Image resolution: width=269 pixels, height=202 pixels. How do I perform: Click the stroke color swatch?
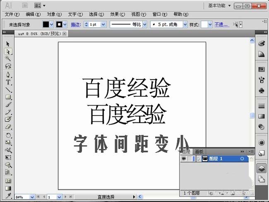pos(59,24)
